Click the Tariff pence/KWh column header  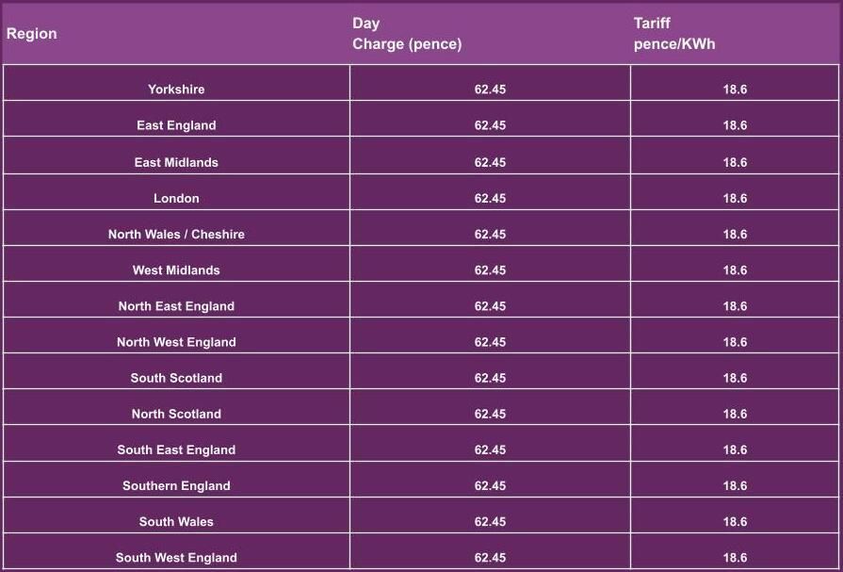(673, 34)
